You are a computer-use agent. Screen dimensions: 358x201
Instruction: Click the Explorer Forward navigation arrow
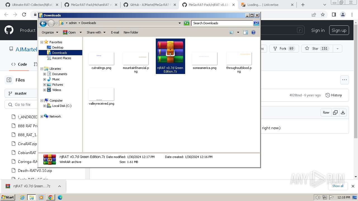[51, 23]
